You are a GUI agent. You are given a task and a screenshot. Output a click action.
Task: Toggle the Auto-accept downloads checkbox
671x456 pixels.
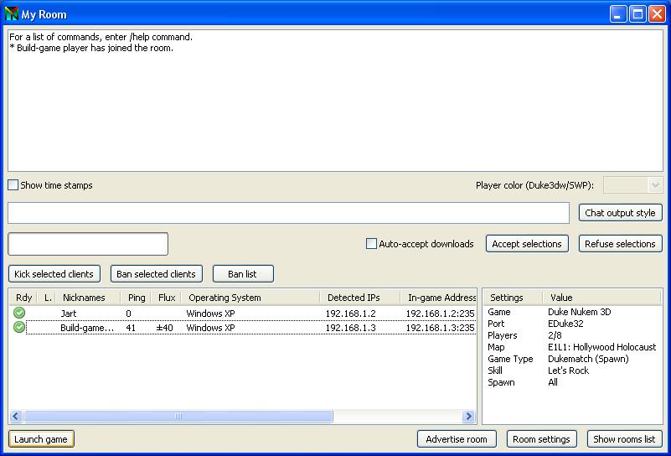click(x=372, y=244)
